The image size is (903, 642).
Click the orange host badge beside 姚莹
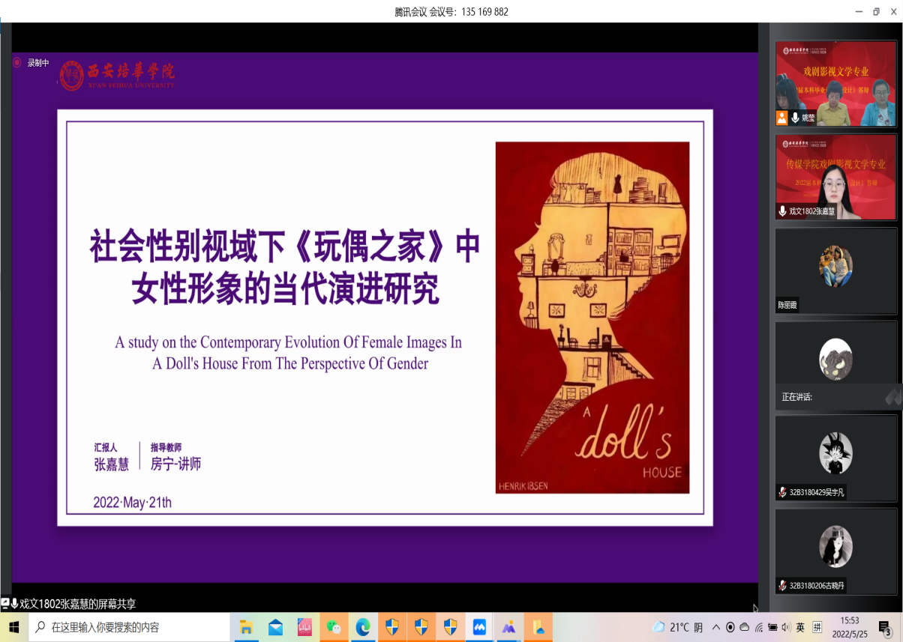coord(782,118)
